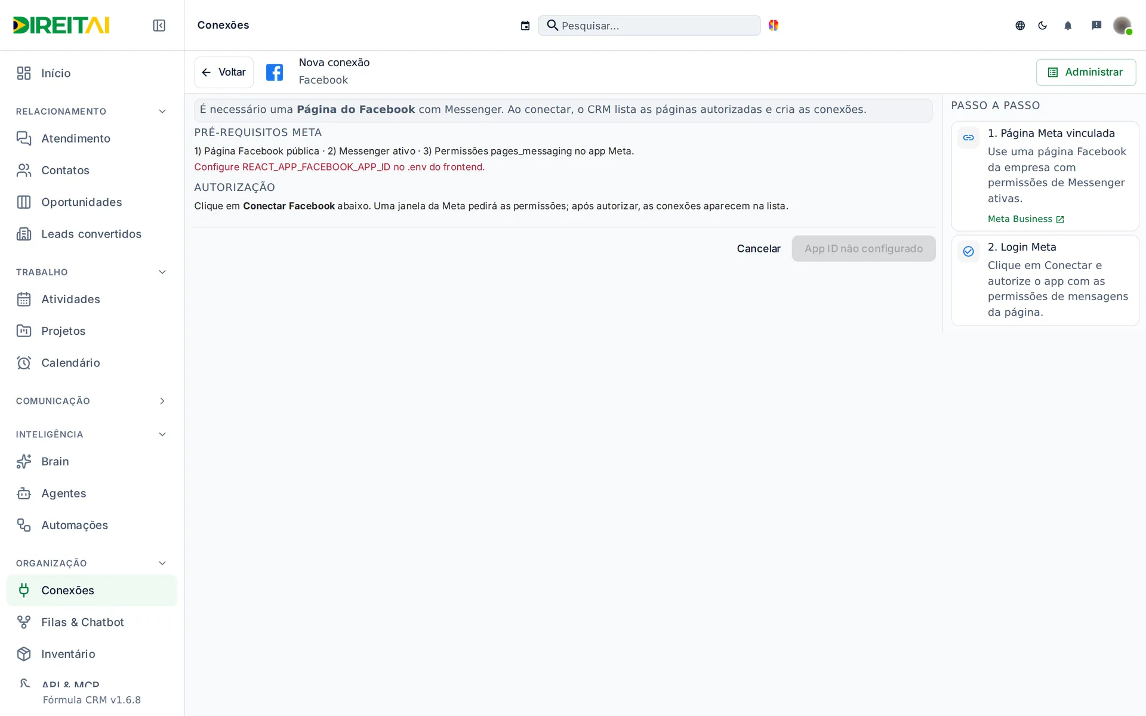Screen dimensions: 1146x716
Task: Open user avatar menu
Action: 1122,25
